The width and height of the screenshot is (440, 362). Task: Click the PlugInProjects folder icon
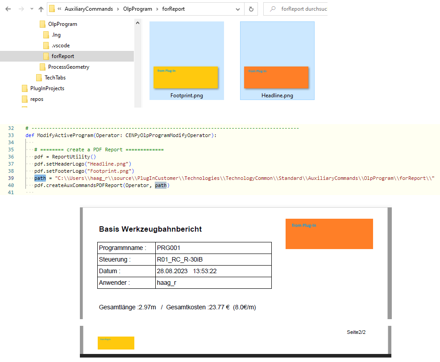(x=25, y=88)
